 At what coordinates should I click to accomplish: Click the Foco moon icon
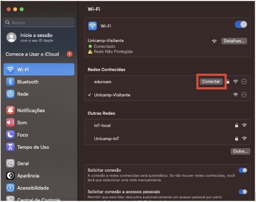coord(10,135)
